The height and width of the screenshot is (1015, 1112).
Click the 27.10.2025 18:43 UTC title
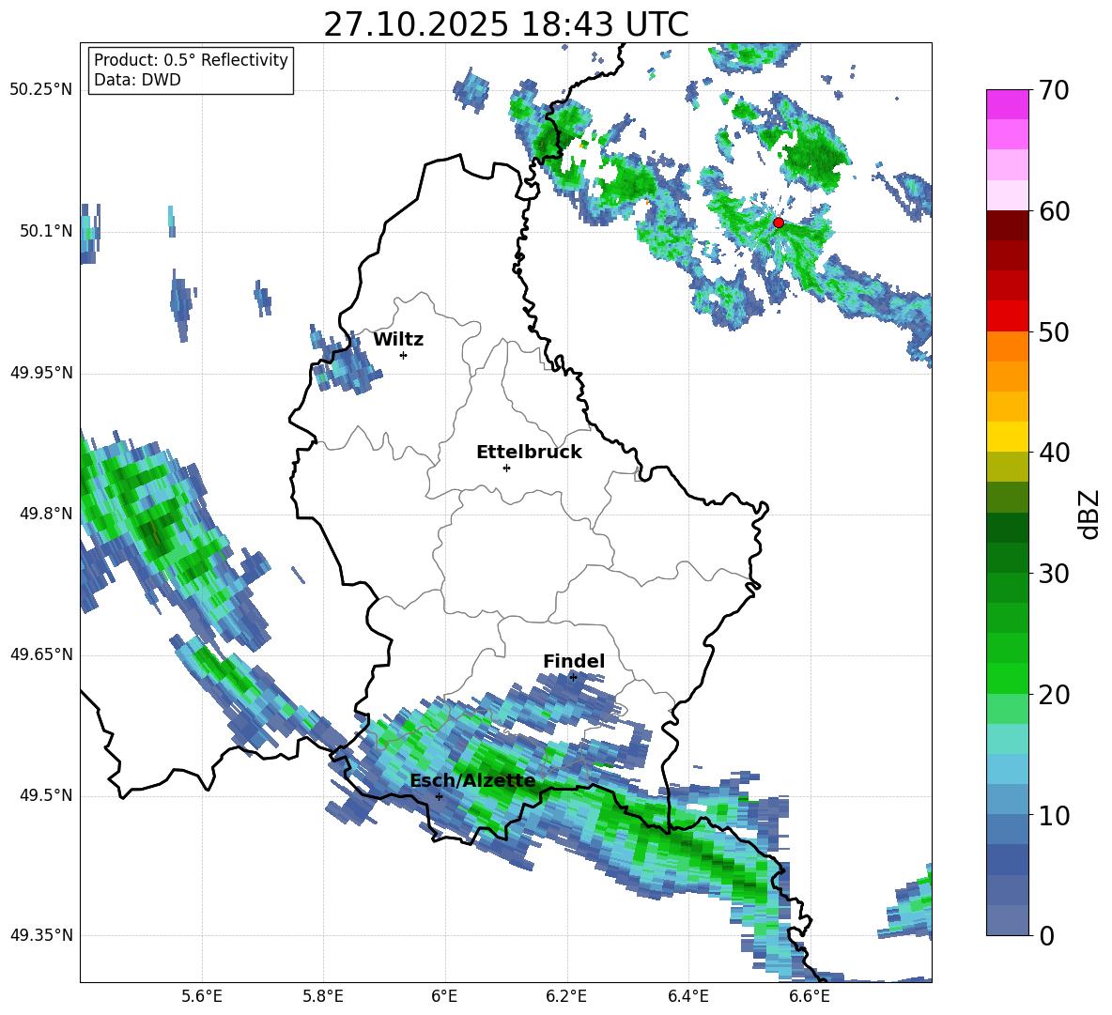coord(505,24)
